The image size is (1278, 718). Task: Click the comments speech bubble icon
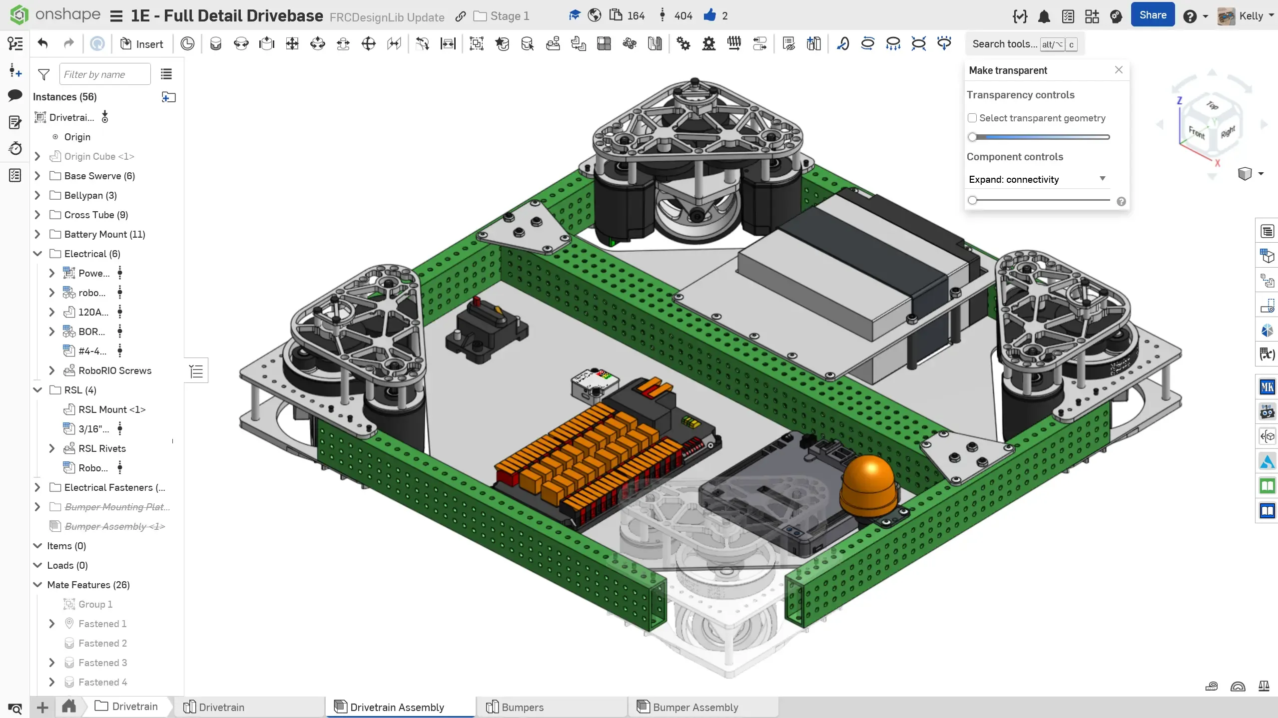(x=15, y=95)
